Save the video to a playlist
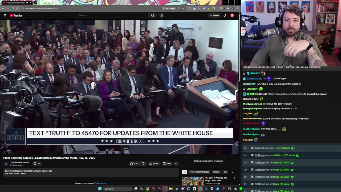 pyautogui.click(x=167, y=164)
